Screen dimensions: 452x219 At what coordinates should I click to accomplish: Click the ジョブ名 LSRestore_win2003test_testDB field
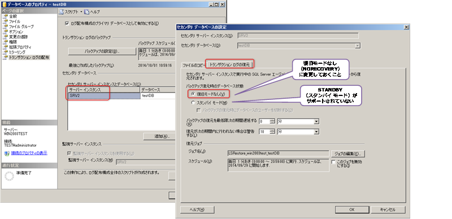click(278, 153)
